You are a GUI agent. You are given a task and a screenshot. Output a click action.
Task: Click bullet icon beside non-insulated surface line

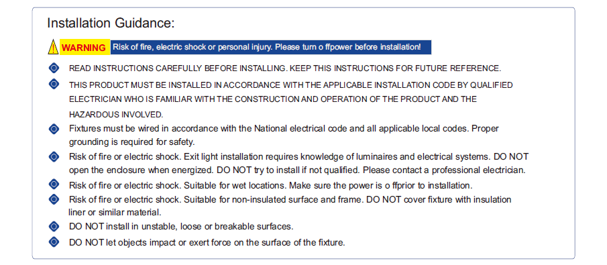pos(54,199)
